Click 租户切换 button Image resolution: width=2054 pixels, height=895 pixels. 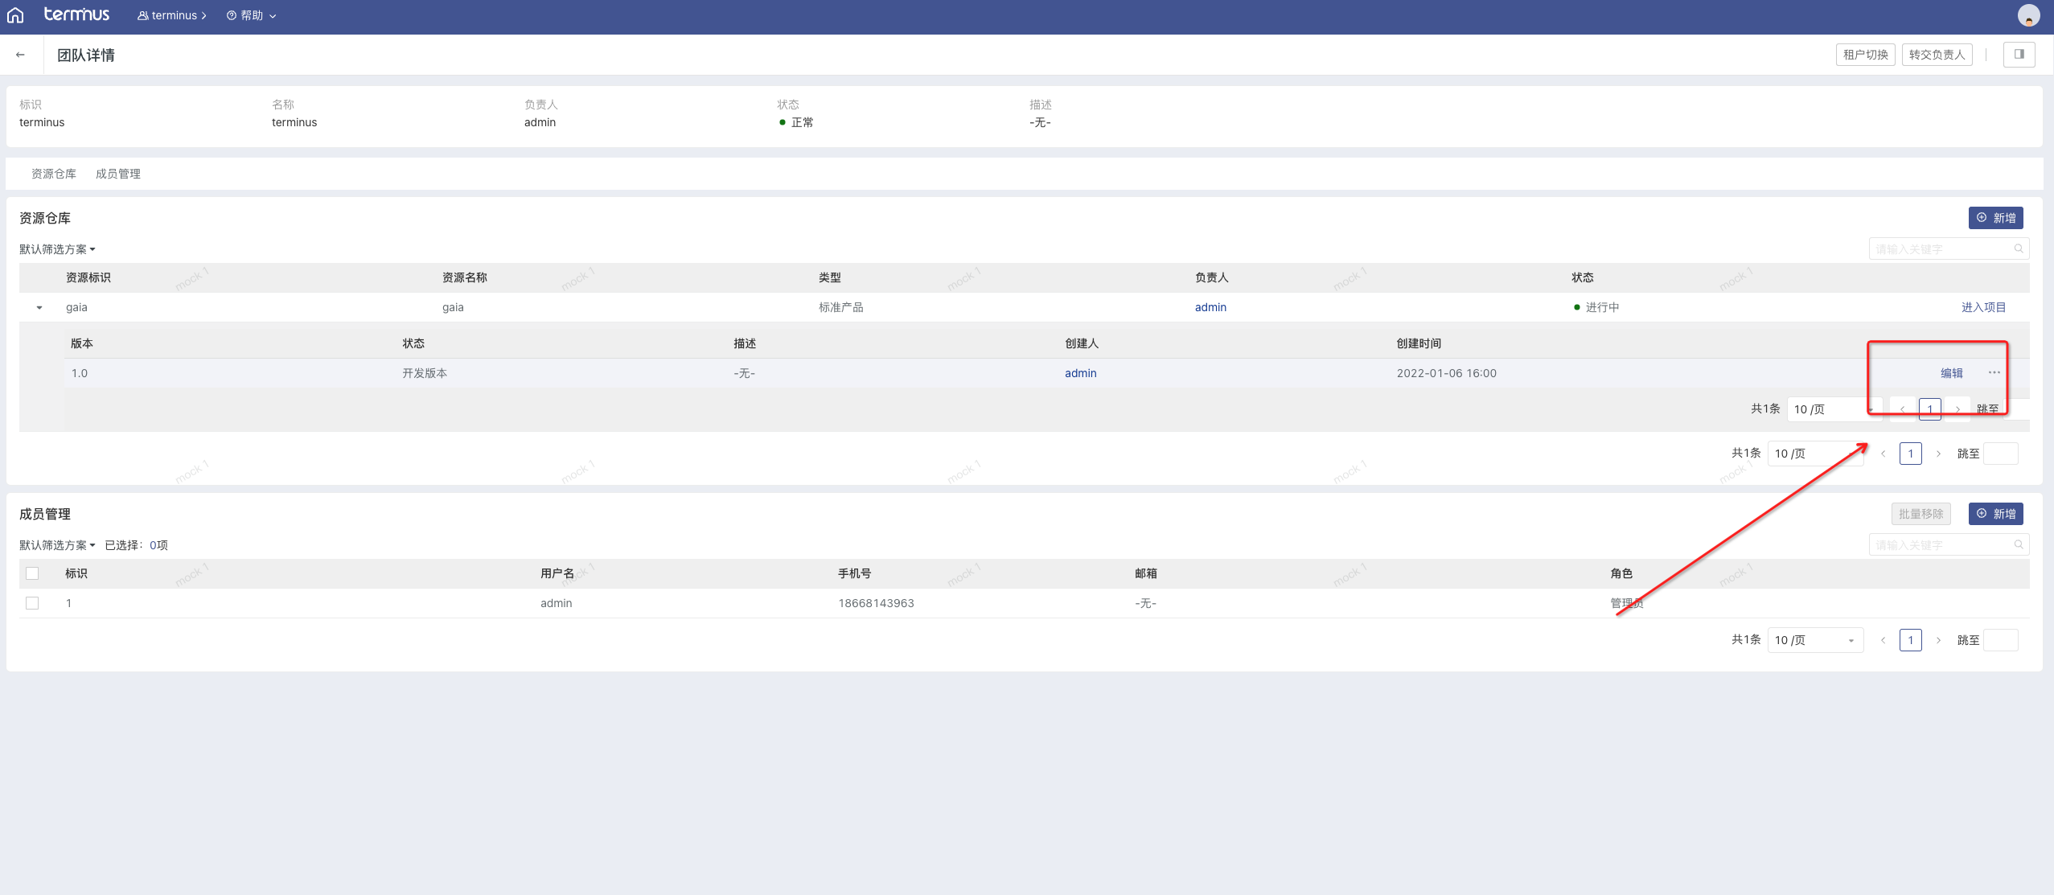(x=1866, y=55)
